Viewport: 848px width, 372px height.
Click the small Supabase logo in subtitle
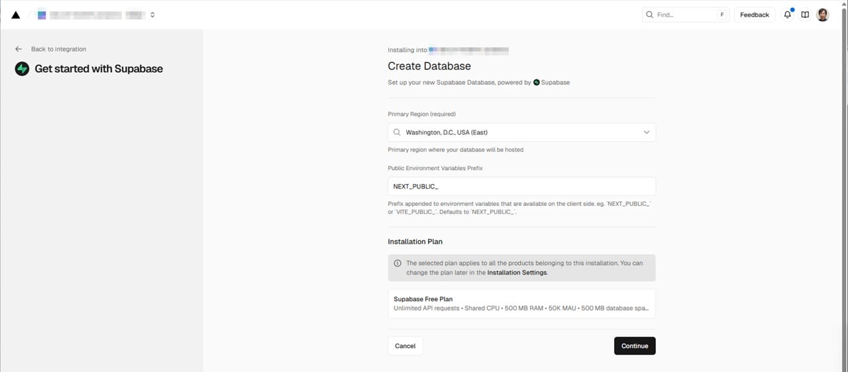tap(537, 83)
